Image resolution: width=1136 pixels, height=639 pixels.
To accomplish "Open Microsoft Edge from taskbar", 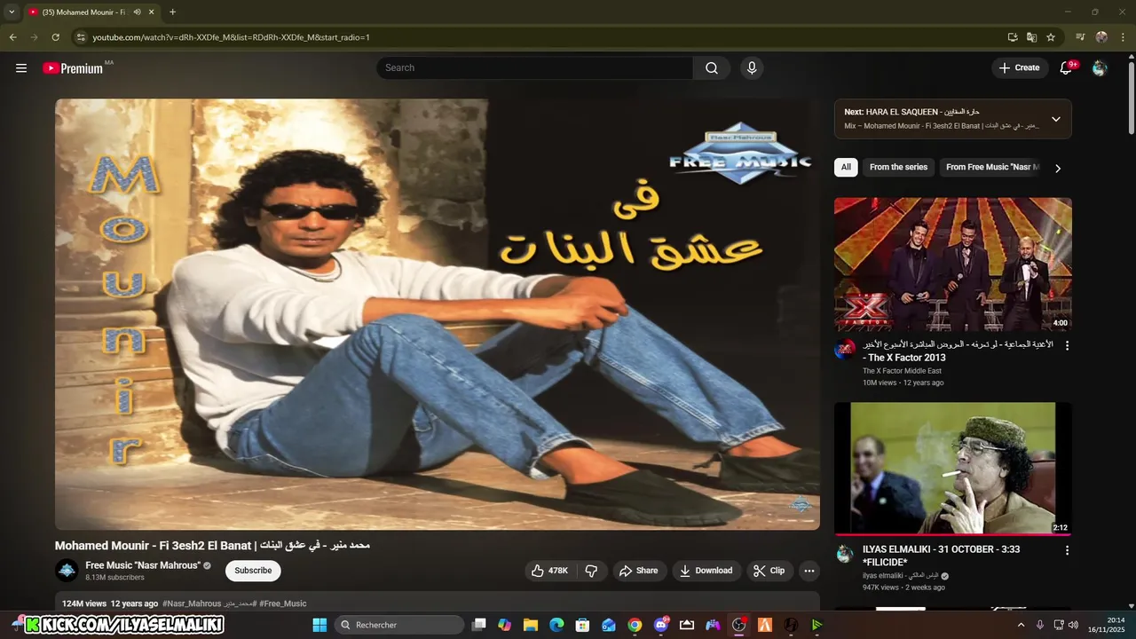I will [556, 625].
